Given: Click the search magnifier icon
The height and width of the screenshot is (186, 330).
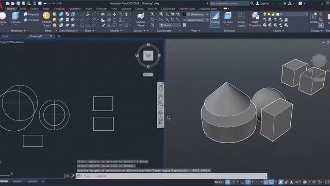Looking at the screenshot, I should pos(252,4).
